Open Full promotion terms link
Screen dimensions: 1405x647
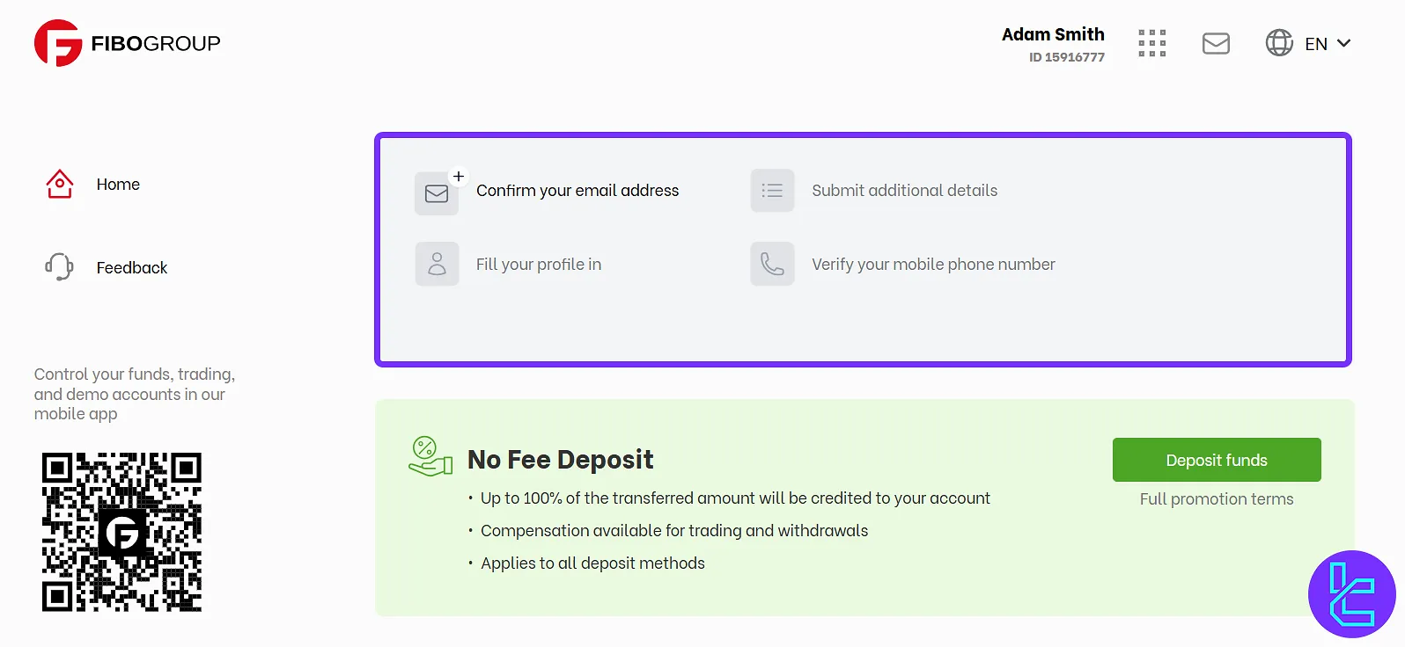1217,499
